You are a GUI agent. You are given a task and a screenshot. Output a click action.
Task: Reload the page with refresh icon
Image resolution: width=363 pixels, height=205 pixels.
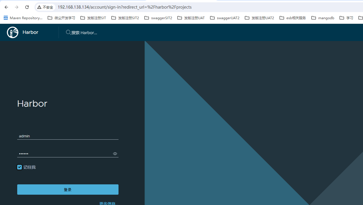[27, 7]
